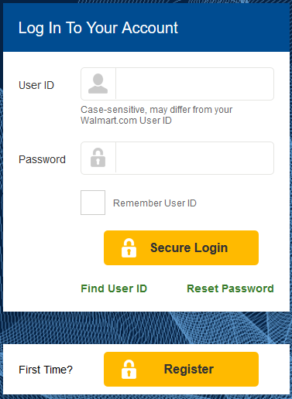The width and height of the screenshot is (292, 399).
Task: Focus the Password text input field
Action: pyautogui.click(x=194, y=158)
